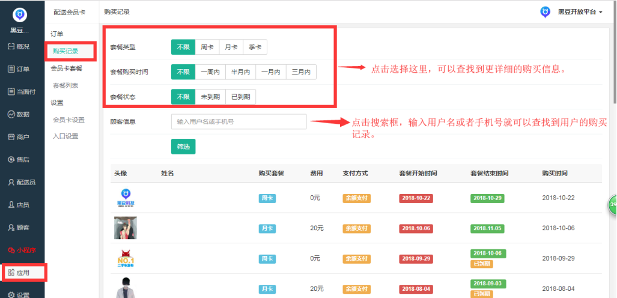Open 当面付 in the sidebar

point(22,92)
